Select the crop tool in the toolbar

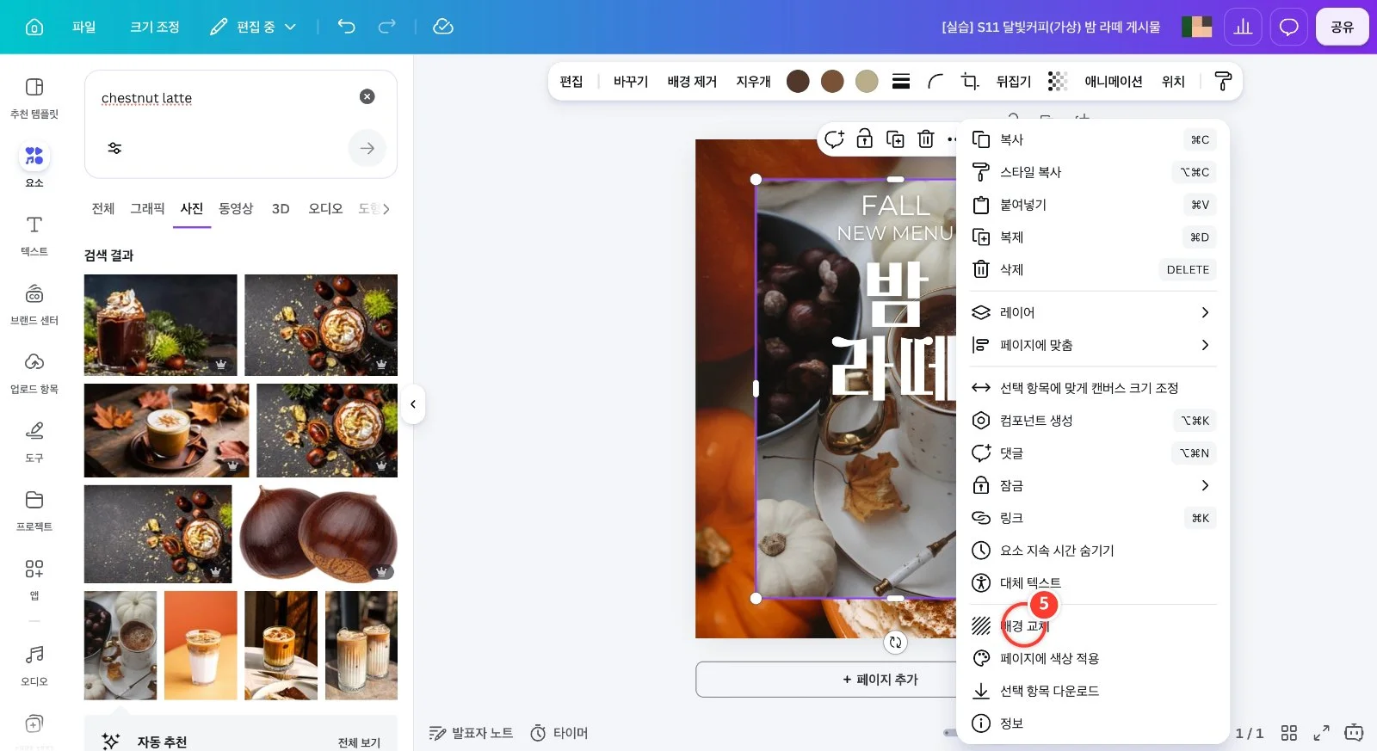971,81
